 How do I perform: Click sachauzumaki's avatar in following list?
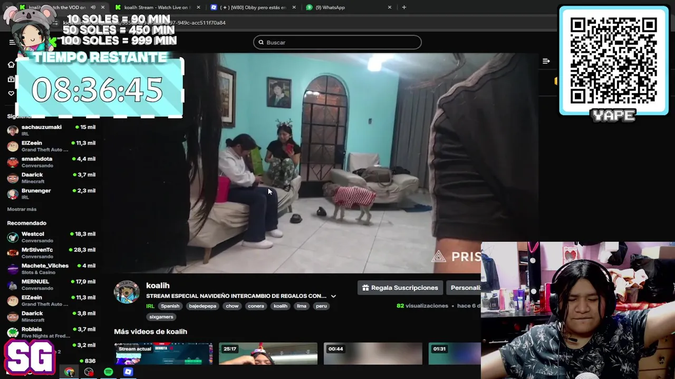click(x=13, y=130)
